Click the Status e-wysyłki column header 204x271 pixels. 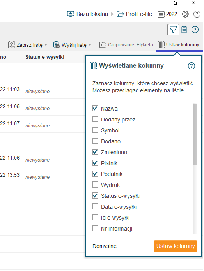pos(45,57)
